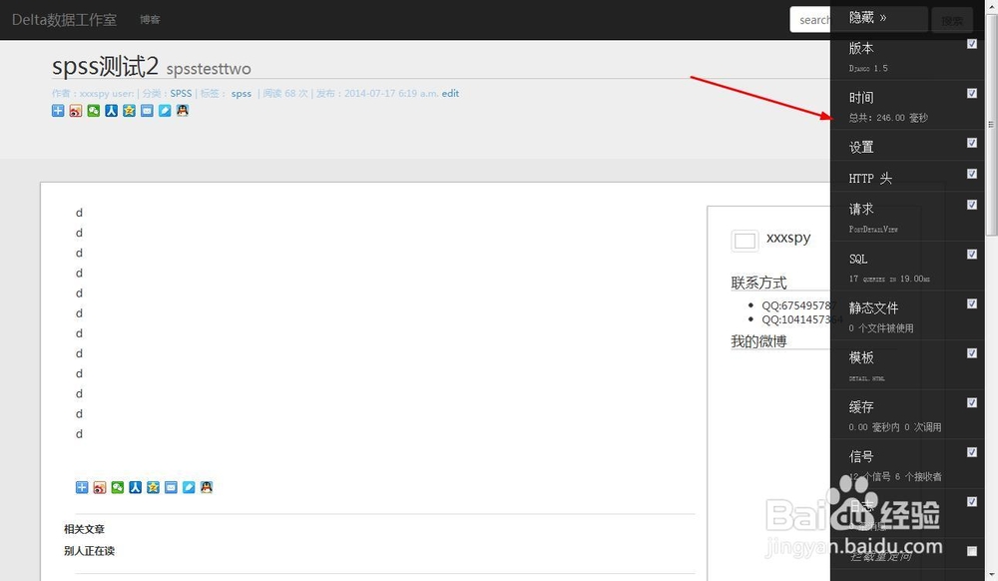Click the blue pencil share icon in header

165,111
